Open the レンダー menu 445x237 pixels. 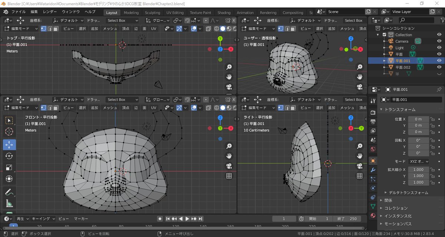50,12
